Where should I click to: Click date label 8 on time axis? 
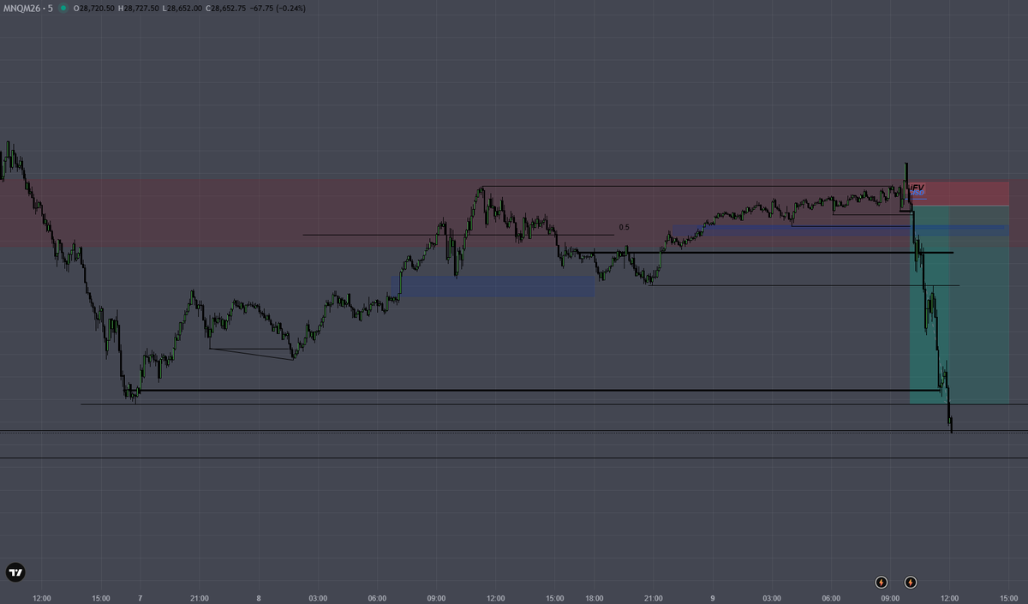pyautogui.click(x=259, y=598)
